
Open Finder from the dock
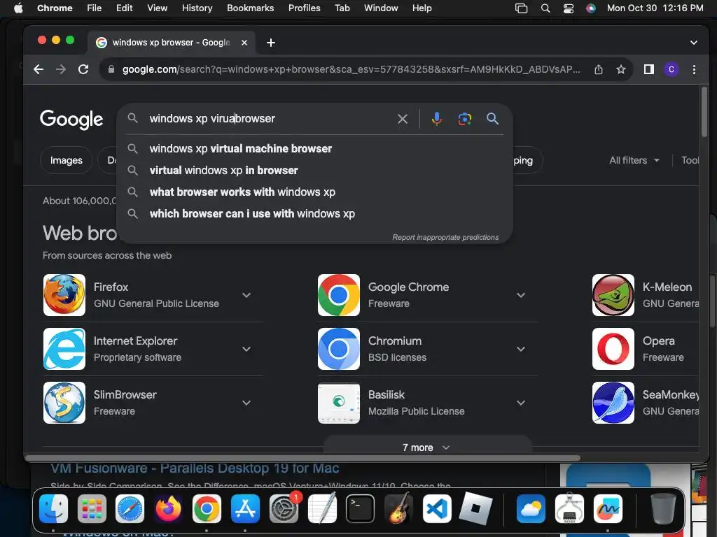(x=53, y=508)
